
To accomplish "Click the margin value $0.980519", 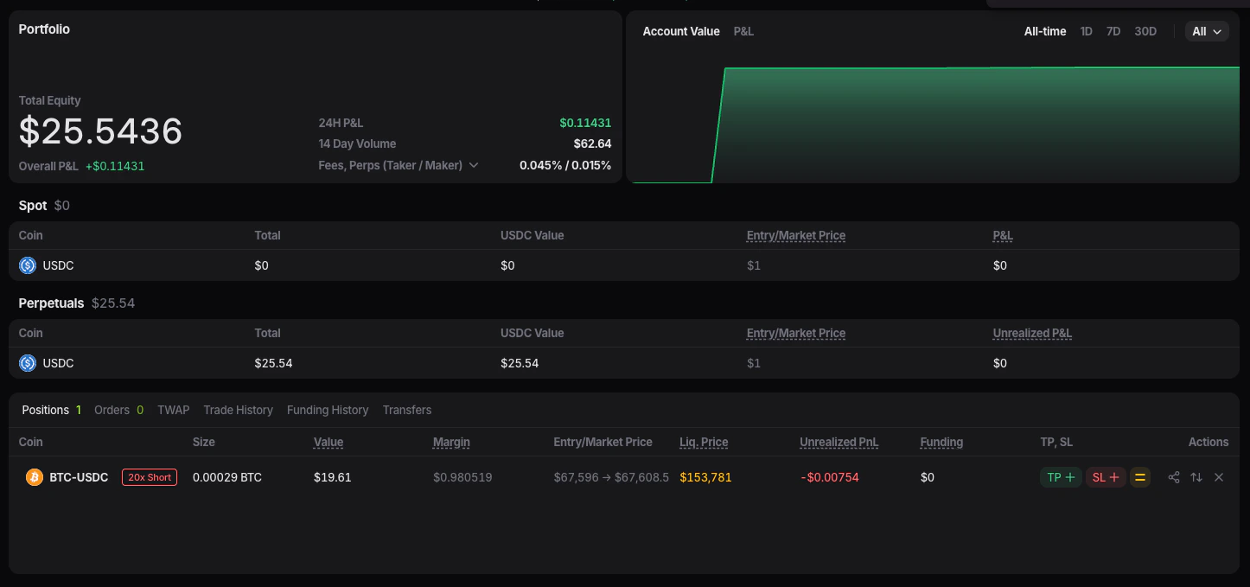I will point(462,477).
